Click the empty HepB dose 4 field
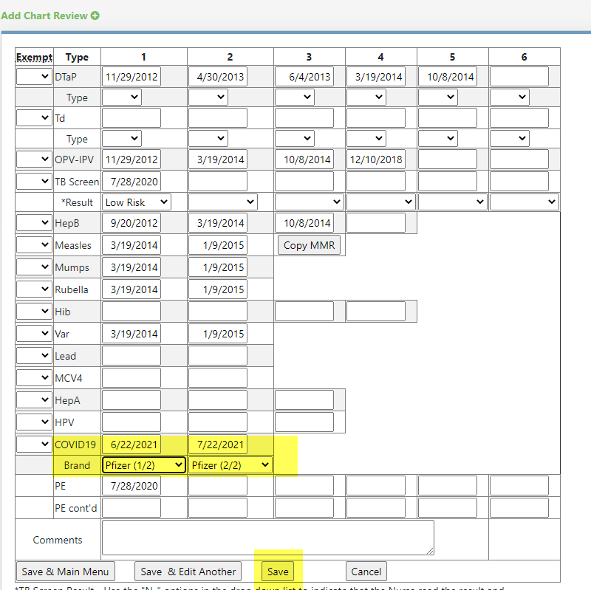 tap(376, 223)
